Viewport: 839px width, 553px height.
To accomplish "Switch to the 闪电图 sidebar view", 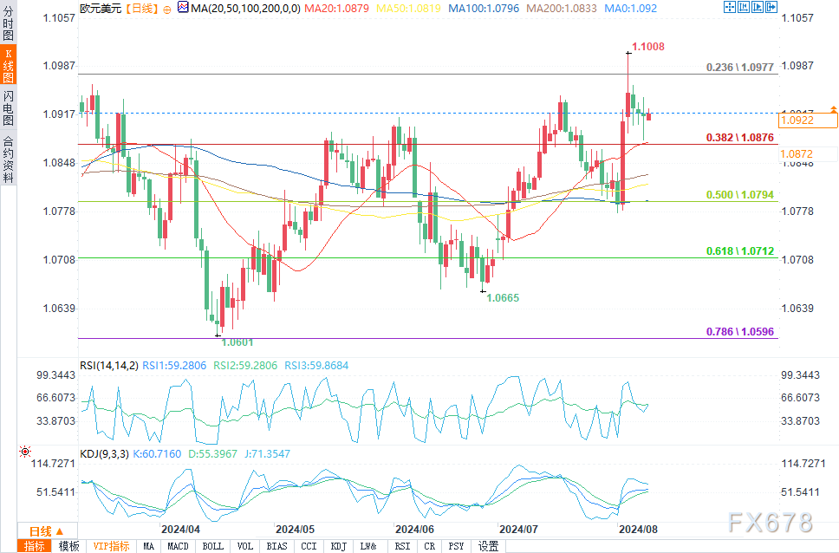I will coord(8,107).
